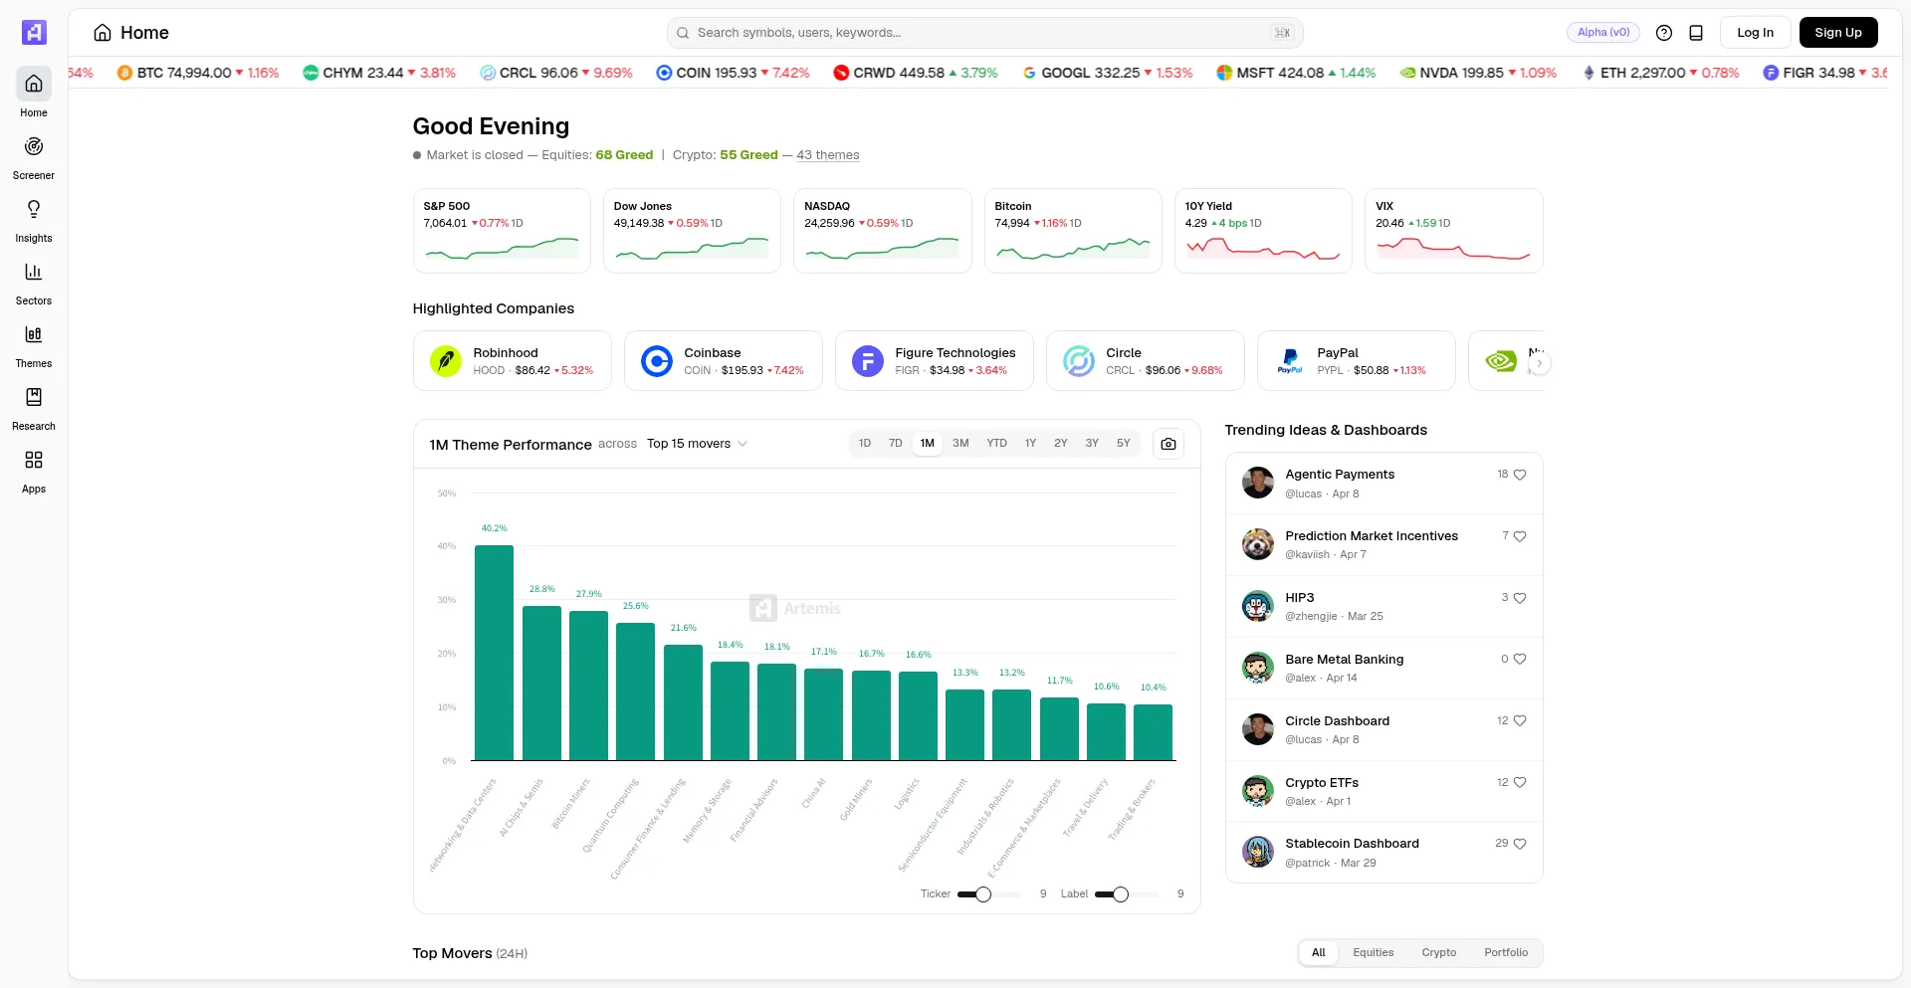
Task: Like the Circle Dashboard heart
Action: tap(1520, 720)
